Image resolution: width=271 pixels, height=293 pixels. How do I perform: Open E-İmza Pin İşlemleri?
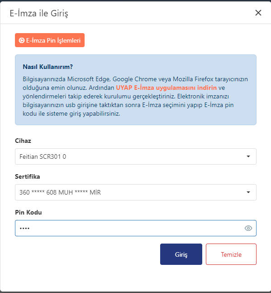click(50, 40)
